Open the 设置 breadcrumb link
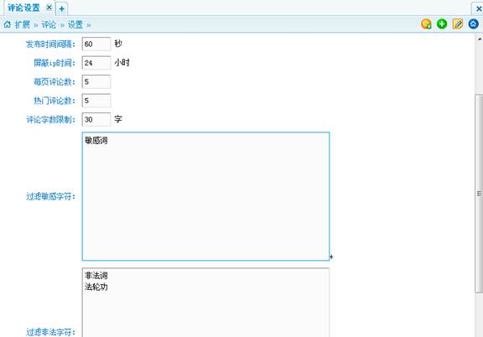The image size is (483, 337). coord(75,24)
